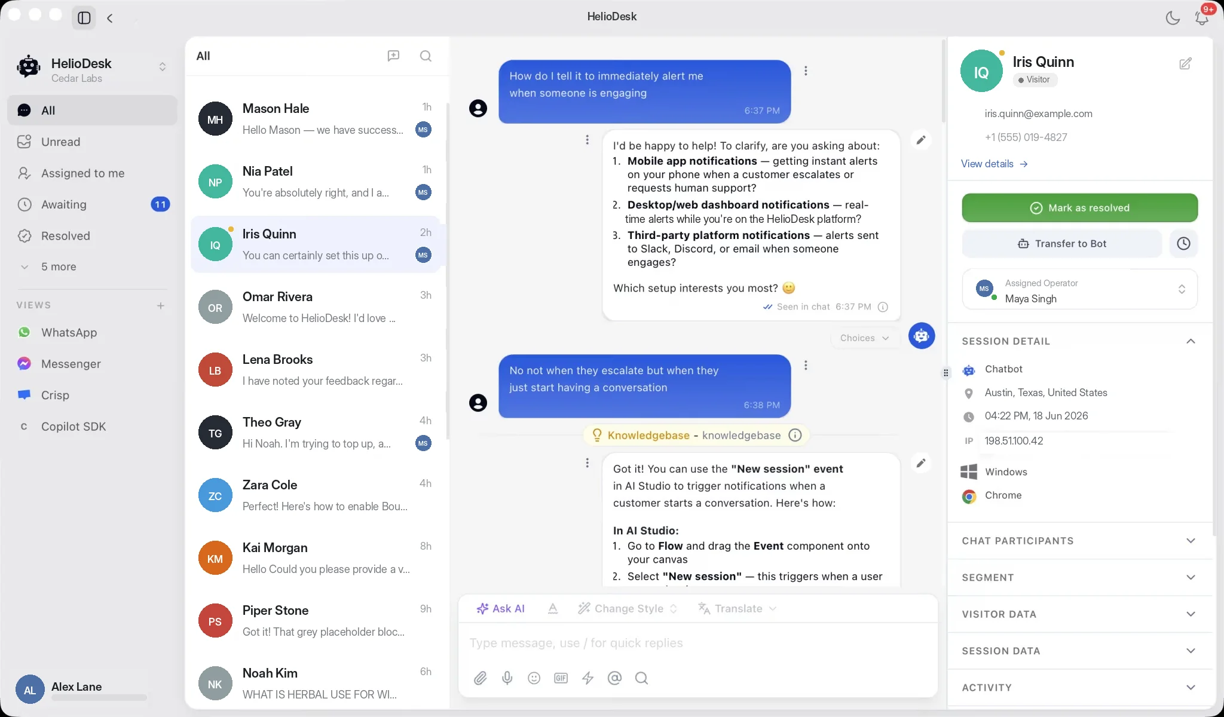The image size is (1224, 717).
Task: Open Noah Kim conversation
Action: pyautogui.click(x=316, y=683)
